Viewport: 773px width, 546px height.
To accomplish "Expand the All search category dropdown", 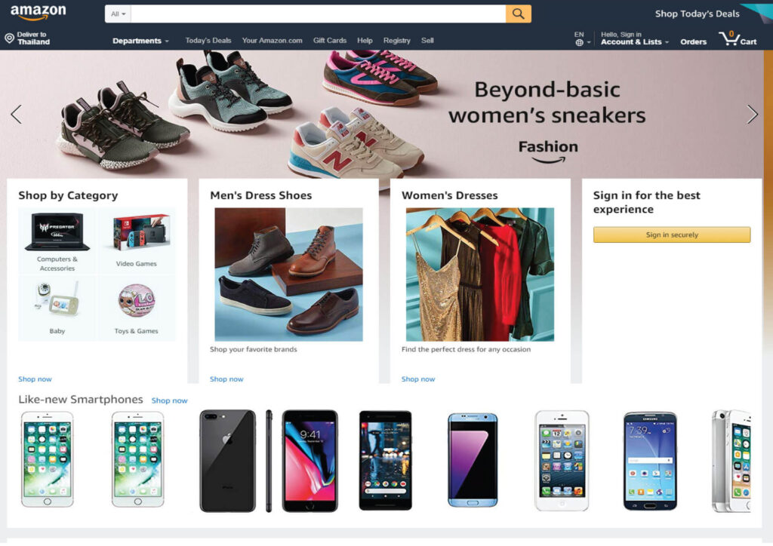I will (118, 14).
